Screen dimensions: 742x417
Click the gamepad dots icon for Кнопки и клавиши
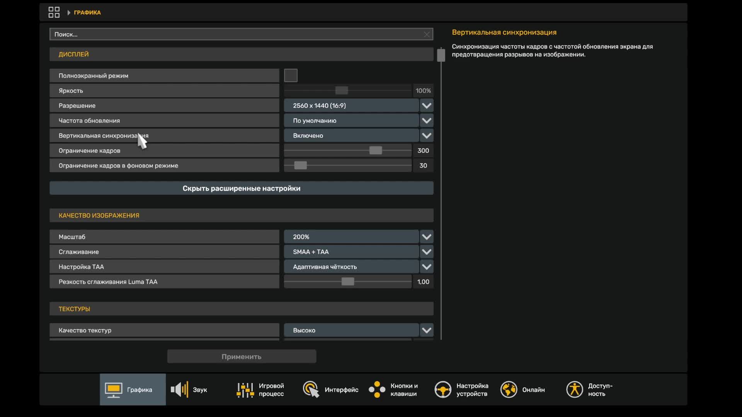coord(377,390)
